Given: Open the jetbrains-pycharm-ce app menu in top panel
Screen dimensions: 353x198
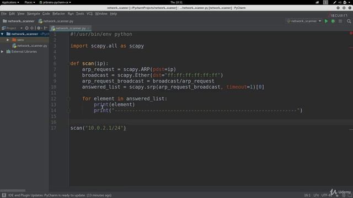Looking at the screenshot, I should pyautogui.click(x=55, y=2).
